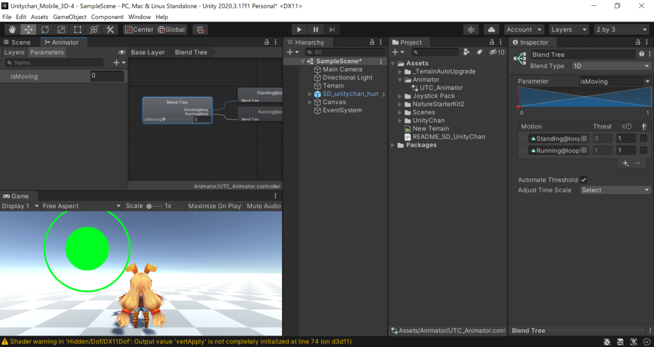
Task: Expand the _TerrainAutoUpgrade folder
Action: [400, 71]
